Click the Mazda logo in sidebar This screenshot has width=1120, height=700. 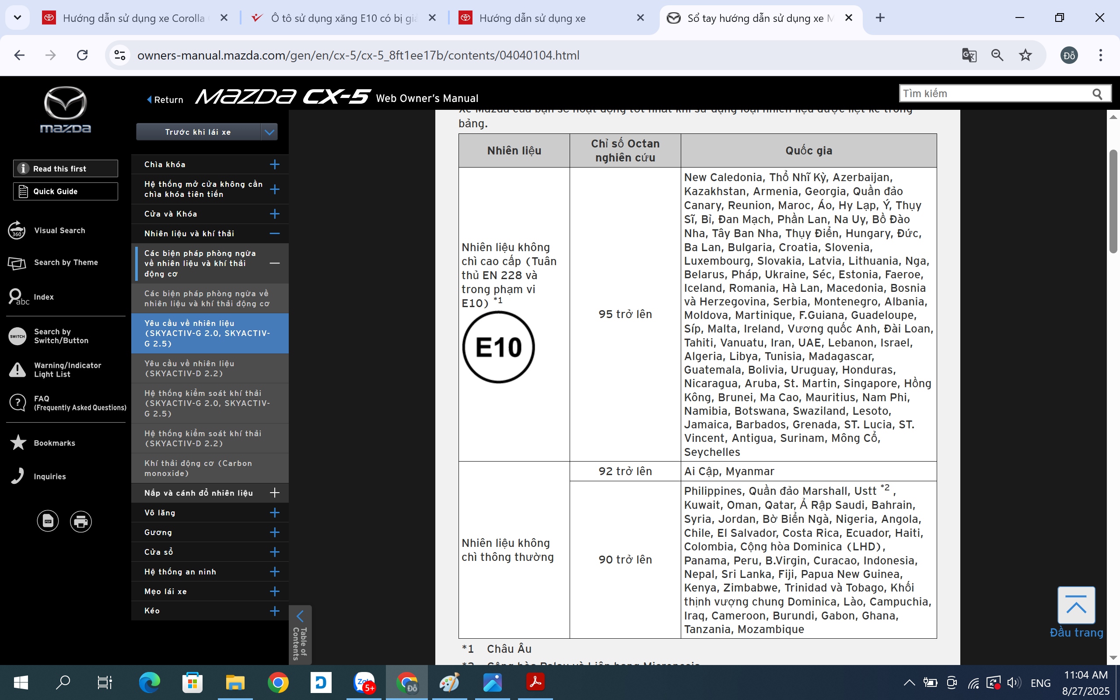point(65,110)
